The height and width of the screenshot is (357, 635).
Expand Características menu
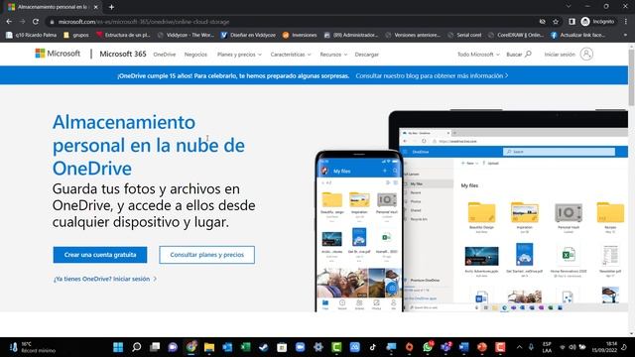tap(291, 55)
